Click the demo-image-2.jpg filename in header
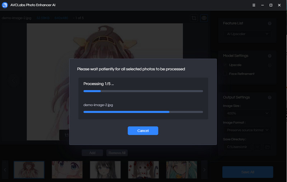 17,18
